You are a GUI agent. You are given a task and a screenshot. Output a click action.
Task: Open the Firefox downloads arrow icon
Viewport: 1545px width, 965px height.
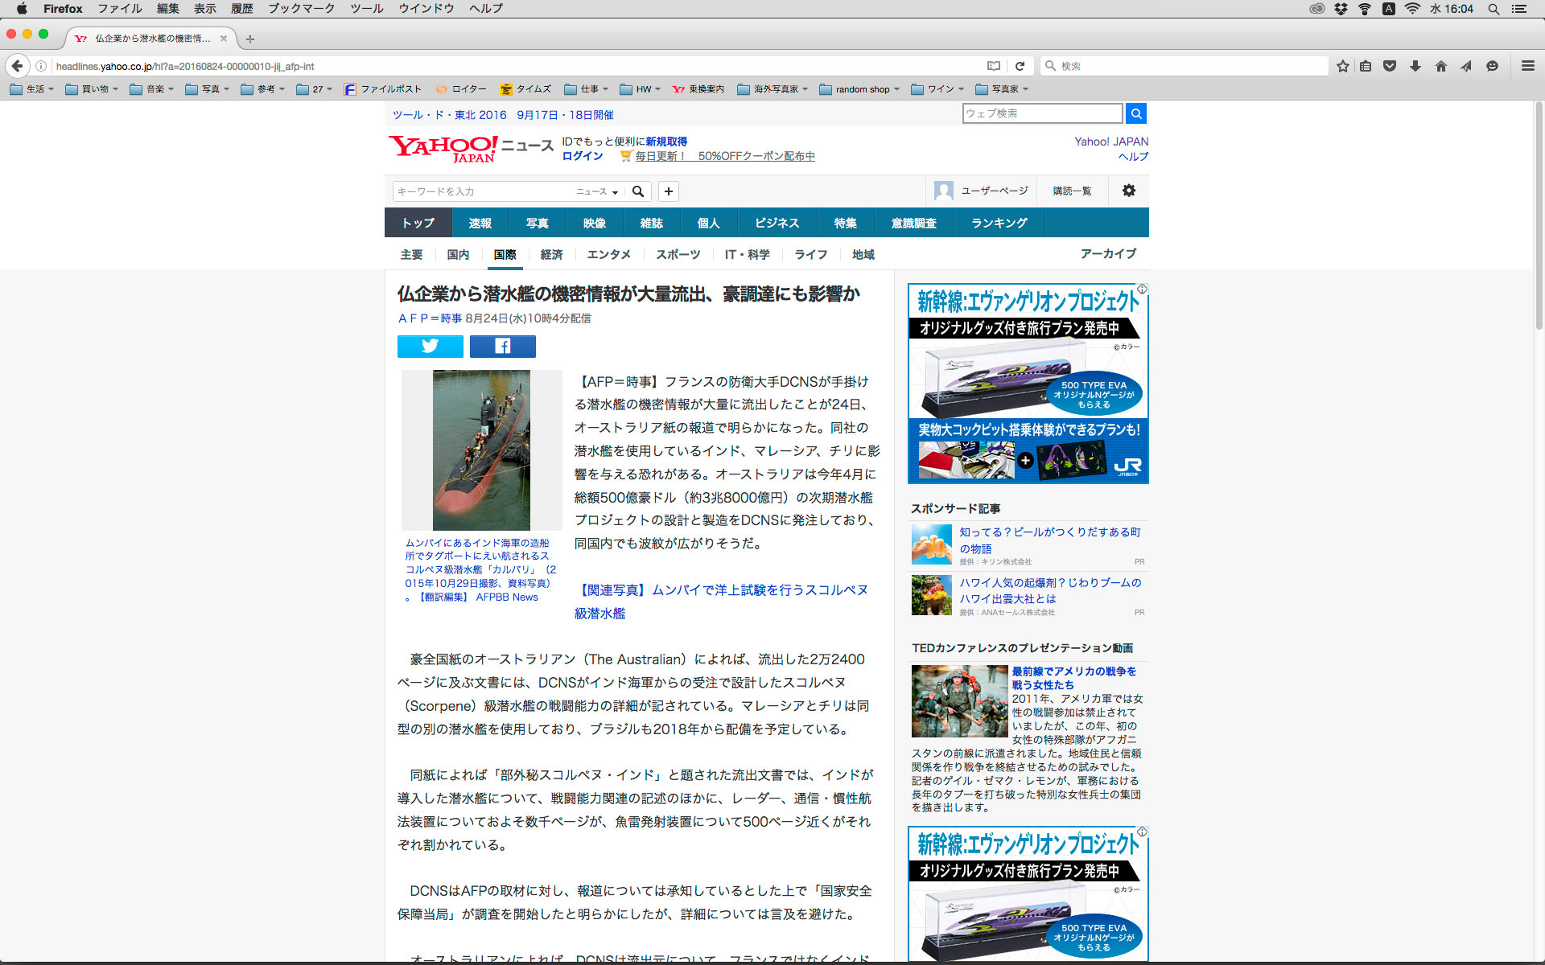click(x=1415, y=66)
